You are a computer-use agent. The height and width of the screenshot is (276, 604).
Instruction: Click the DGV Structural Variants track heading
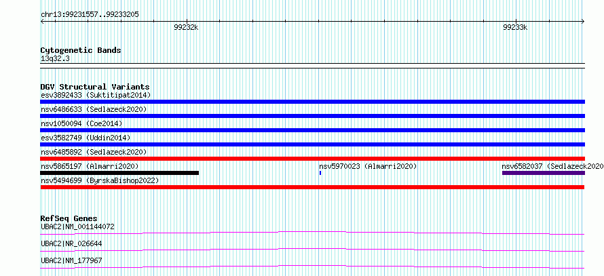tap(95, 87)
